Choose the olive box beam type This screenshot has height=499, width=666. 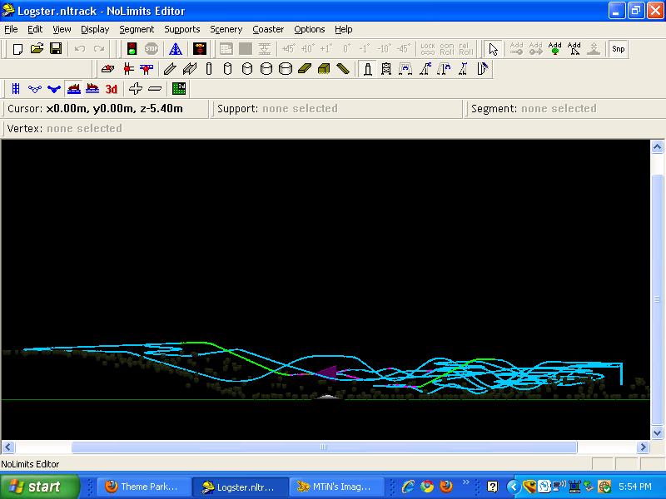[324, 69]
